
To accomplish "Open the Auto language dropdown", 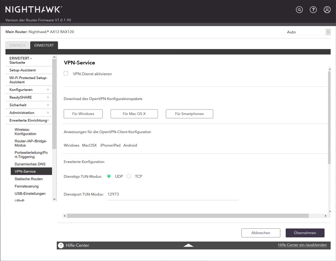I will [307, 32].
